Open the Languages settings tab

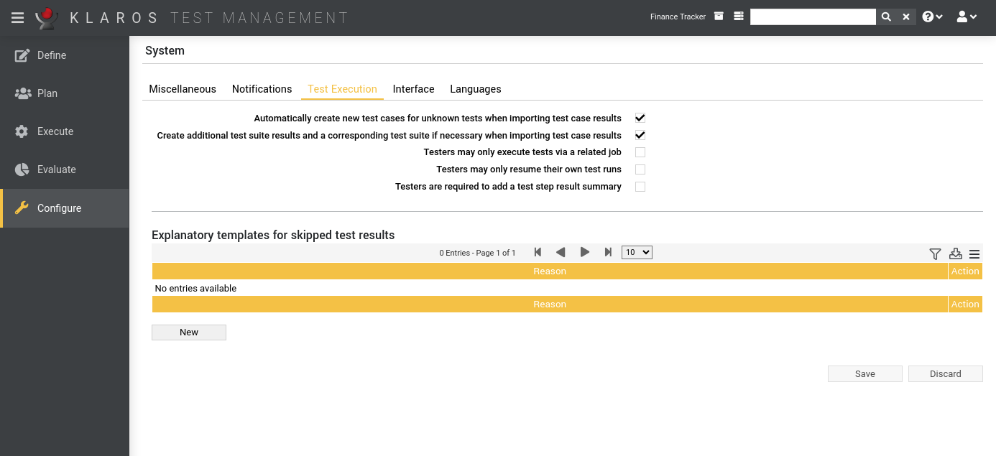[x=475, y=88]
